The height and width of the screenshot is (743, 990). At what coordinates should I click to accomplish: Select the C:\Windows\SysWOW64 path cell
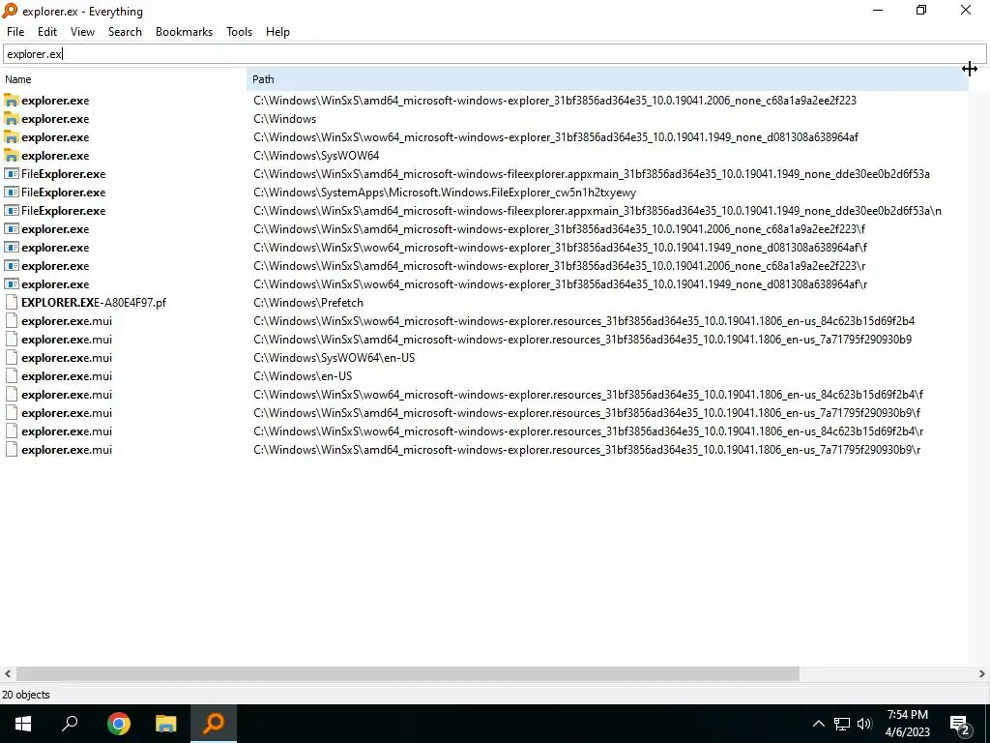[x=316, y=156]
